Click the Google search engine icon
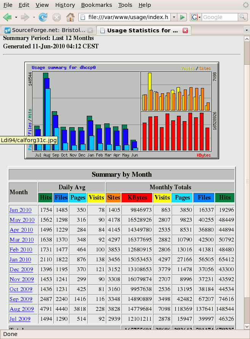Viewport: 250px width, 339px height. (x=194, y=17)
